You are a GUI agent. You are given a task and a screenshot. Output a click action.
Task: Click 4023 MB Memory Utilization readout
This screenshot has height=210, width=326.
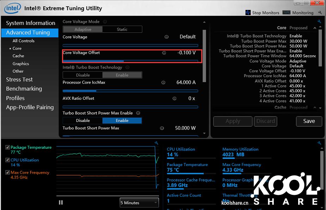(233, 154)
